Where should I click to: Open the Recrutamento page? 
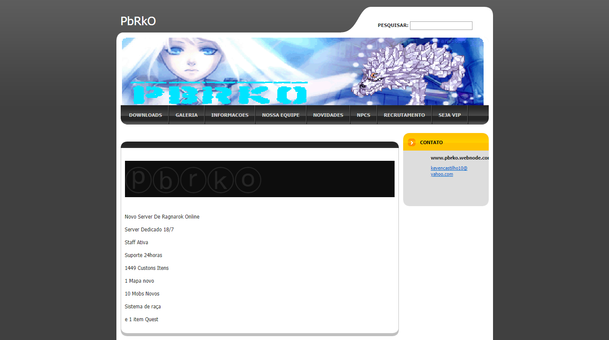click(x=404, y=115)
